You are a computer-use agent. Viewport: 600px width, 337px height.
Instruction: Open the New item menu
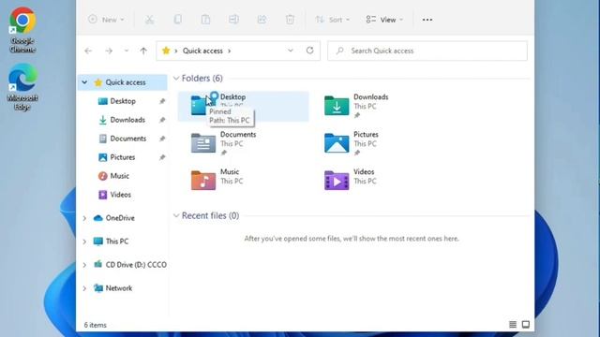[x=106, y=20]
